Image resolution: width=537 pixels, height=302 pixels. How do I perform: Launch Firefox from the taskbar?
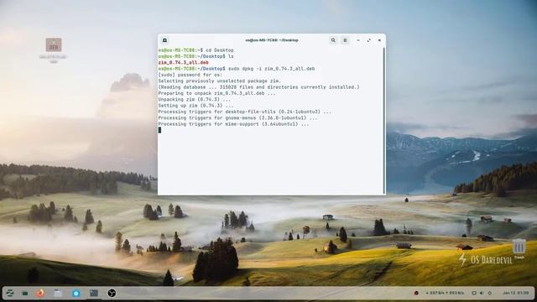click(40, 293)
